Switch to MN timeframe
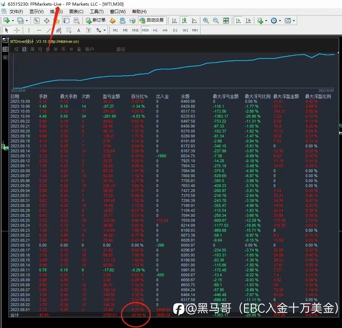This screenshot has width=342, height=328. tap(195, 30)
